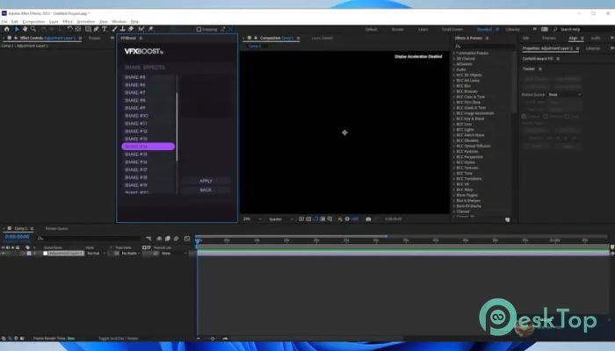Image resolution: width=615 pixels, height=351 pixels.
Task: Click the Adjustment Layer 1 label color swatch
Action: tap(29, 254)
